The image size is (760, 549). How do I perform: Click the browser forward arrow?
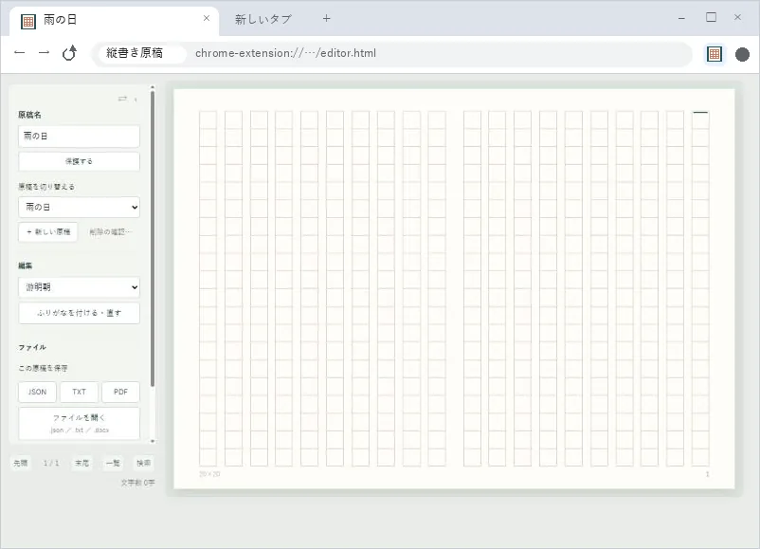click(x=45, y=52)
